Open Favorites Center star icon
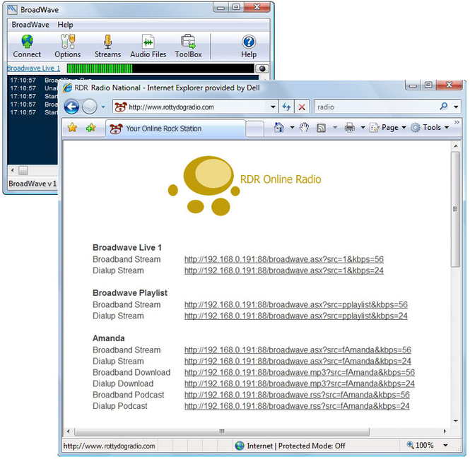The image size is (470, 459). pyautogui.click(x=72, y=128)
